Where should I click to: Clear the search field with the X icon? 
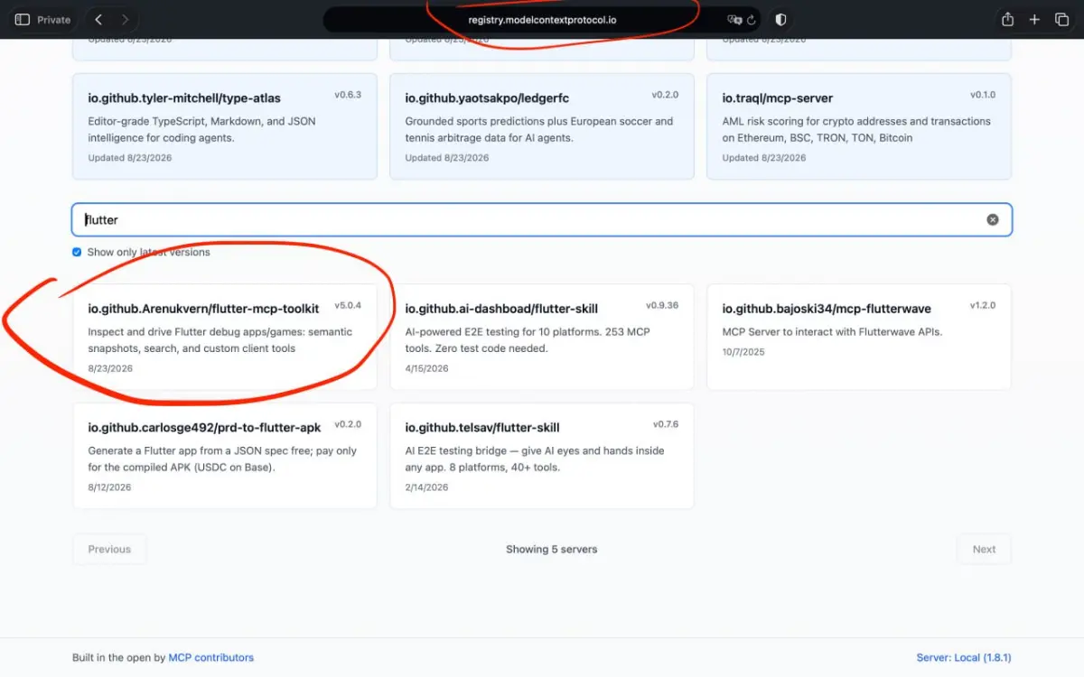[993, 219]
